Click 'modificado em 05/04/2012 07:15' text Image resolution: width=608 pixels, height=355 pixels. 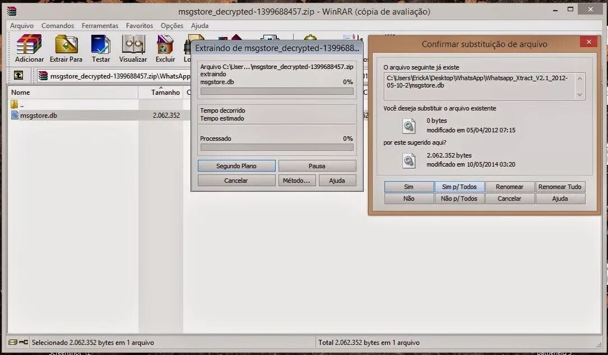[471, 130]
